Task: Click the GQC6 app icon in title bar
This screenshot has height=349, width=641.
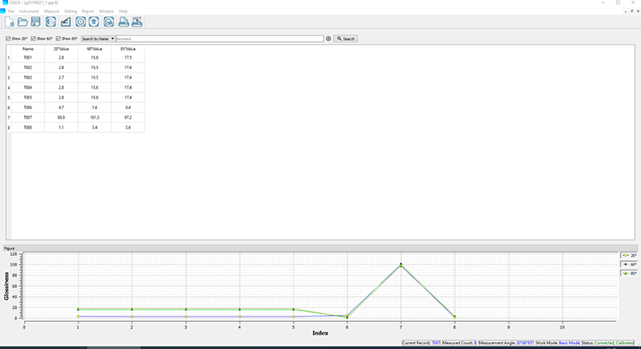Action: (4, 3)
